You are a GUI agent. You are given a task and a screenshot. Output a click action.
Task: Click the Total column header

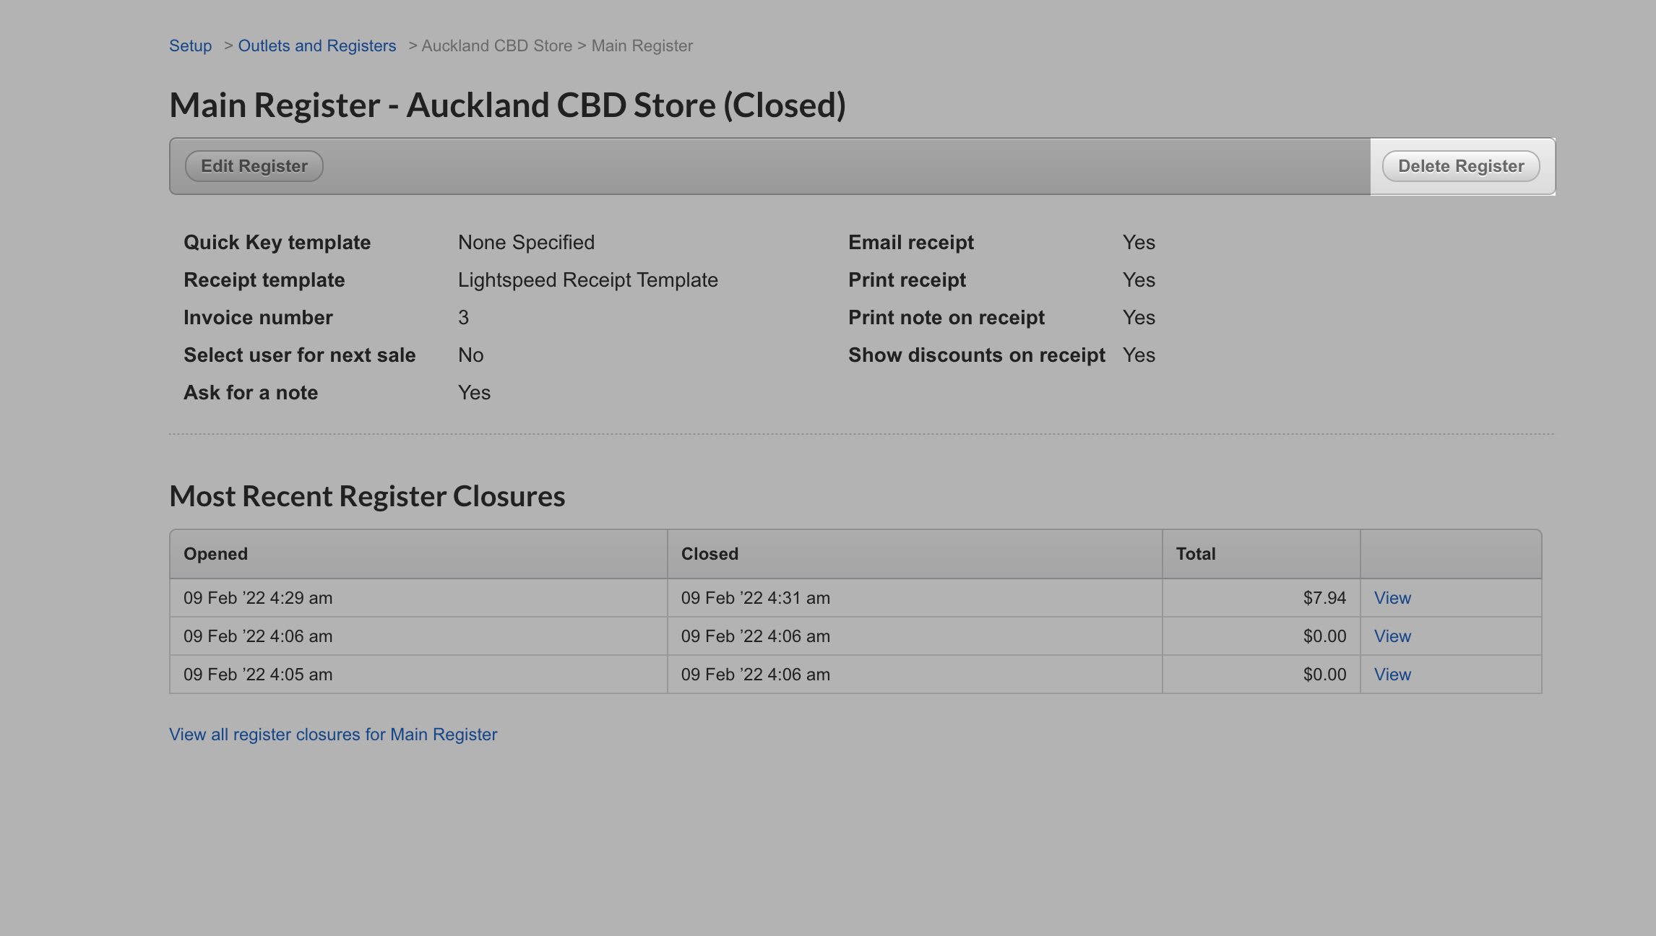(x=1195, y=554)
